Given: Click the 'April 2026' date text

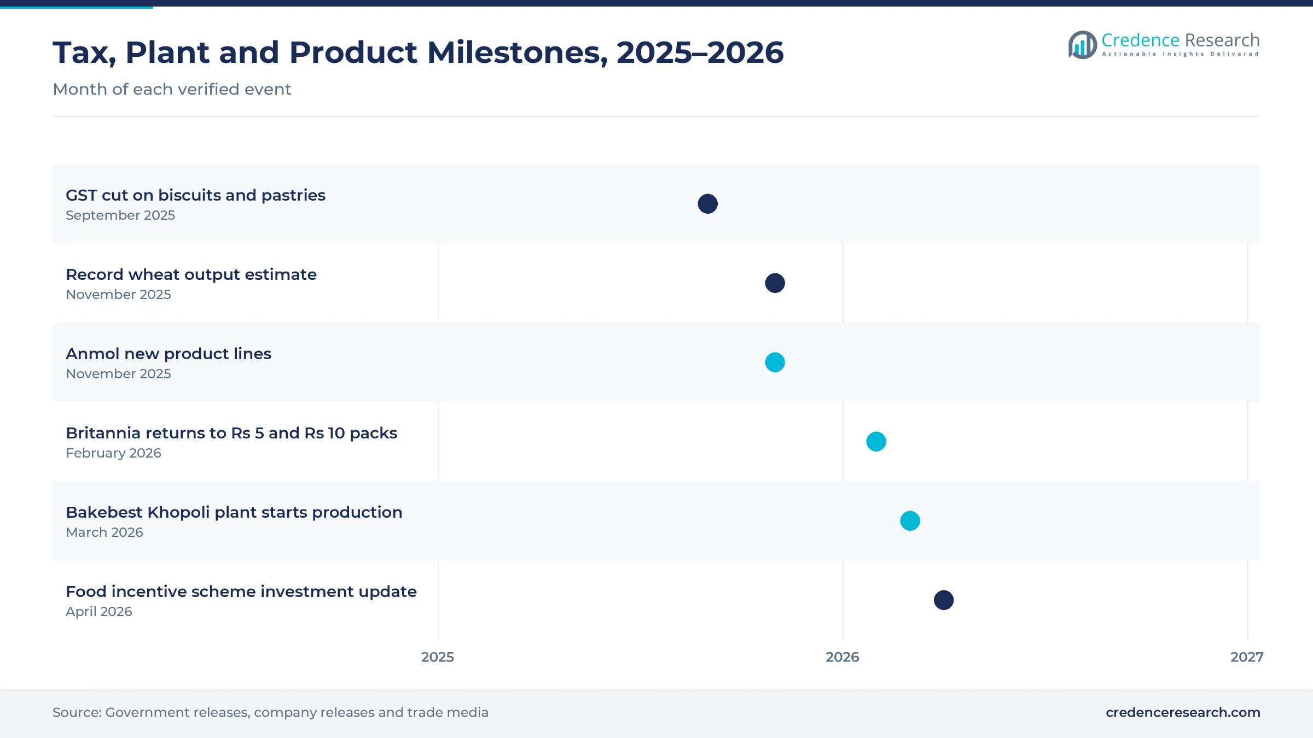Looking at the screenshot, I should click(x=99, y=612).
